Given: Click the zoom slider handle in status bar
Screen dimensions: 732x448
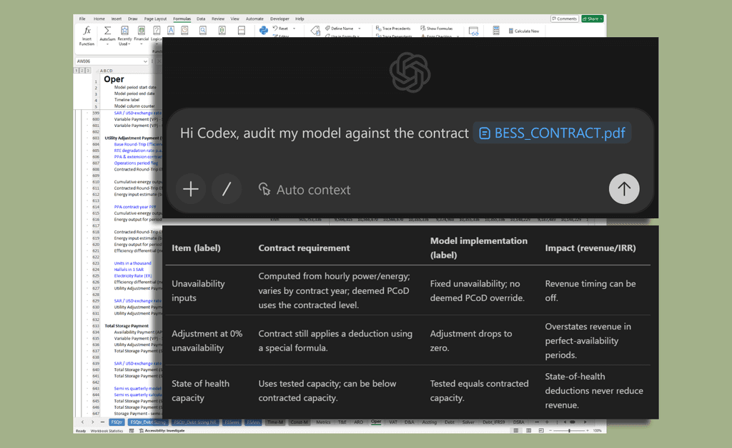Looking at the screenshot, I should [x=569, y=431].
